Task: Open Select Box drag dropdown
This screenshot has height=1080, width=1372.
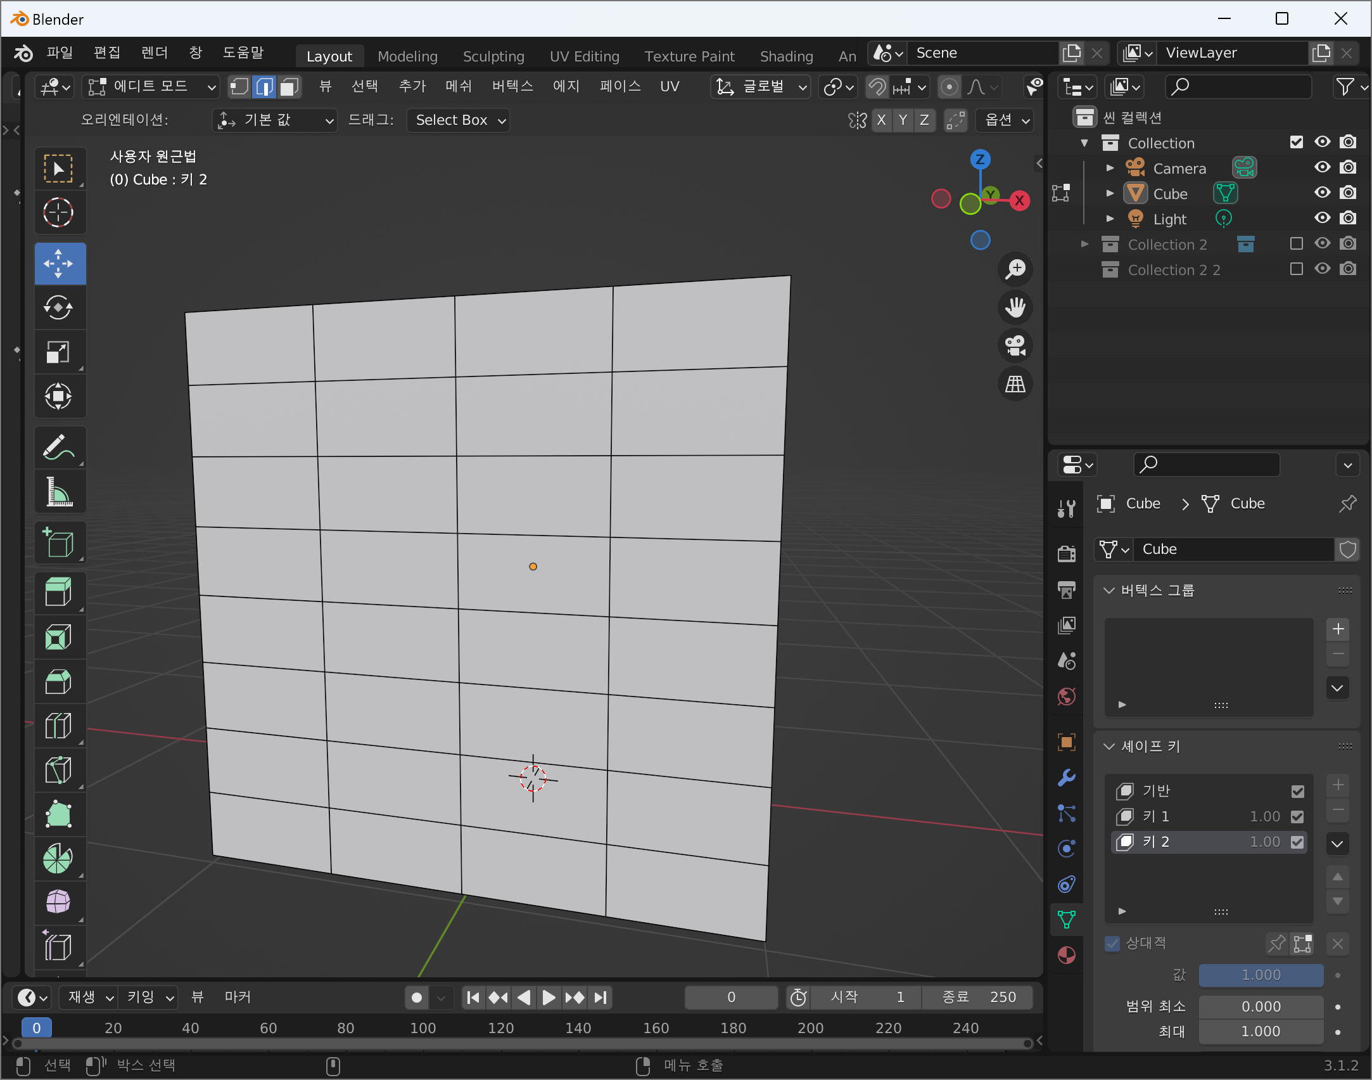Action: tap(459, 120)
